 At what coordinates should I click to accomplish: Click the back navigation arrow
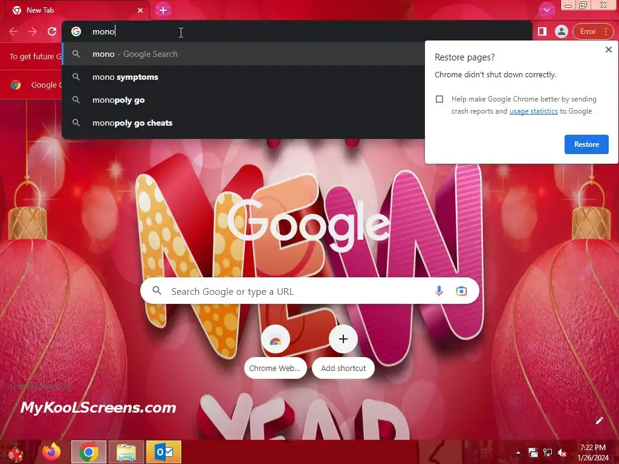click(x=13, y=31)
